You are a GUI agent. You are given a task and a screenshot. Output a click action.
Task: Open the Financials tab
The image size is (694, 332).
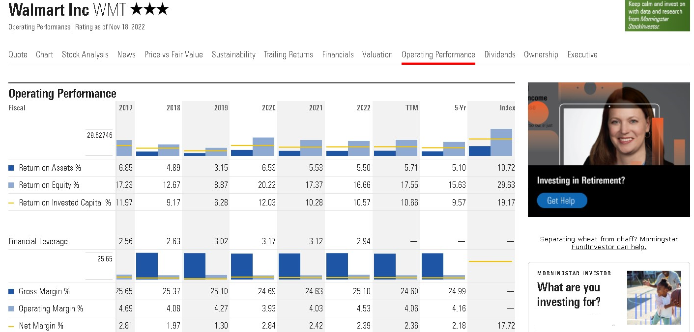tap(338, 54)
